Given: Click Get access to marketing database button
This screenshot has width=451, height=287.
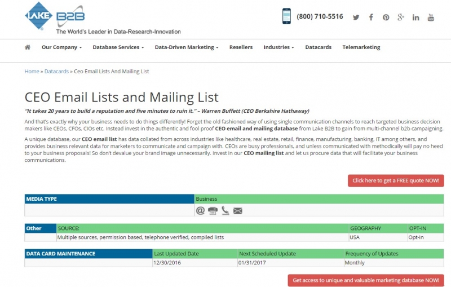Looking at the screenshot, I should [x=366, y=280].
